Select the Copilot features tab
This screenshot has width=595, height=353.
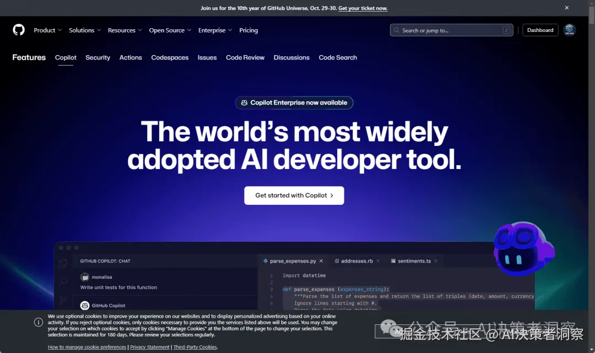tap(66, 58)
